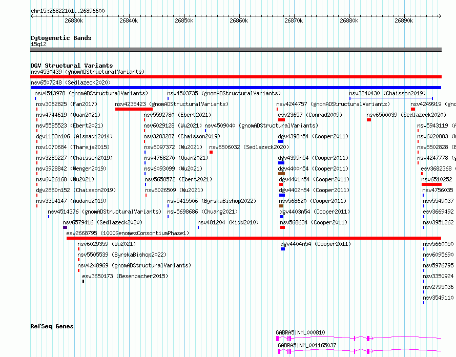Click the 26860k ruler position label
This screenshot has width=456, height=357.
click(x=239, y=20)
